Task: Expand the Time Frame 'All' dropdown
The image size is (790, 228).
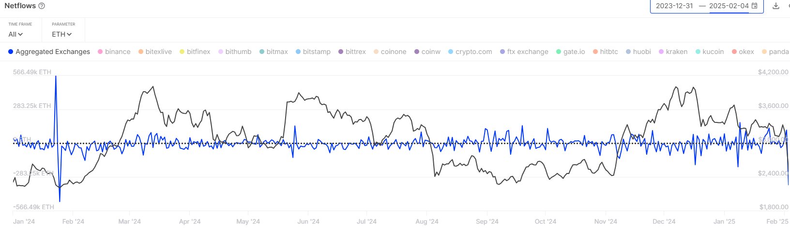Action: 15,34
